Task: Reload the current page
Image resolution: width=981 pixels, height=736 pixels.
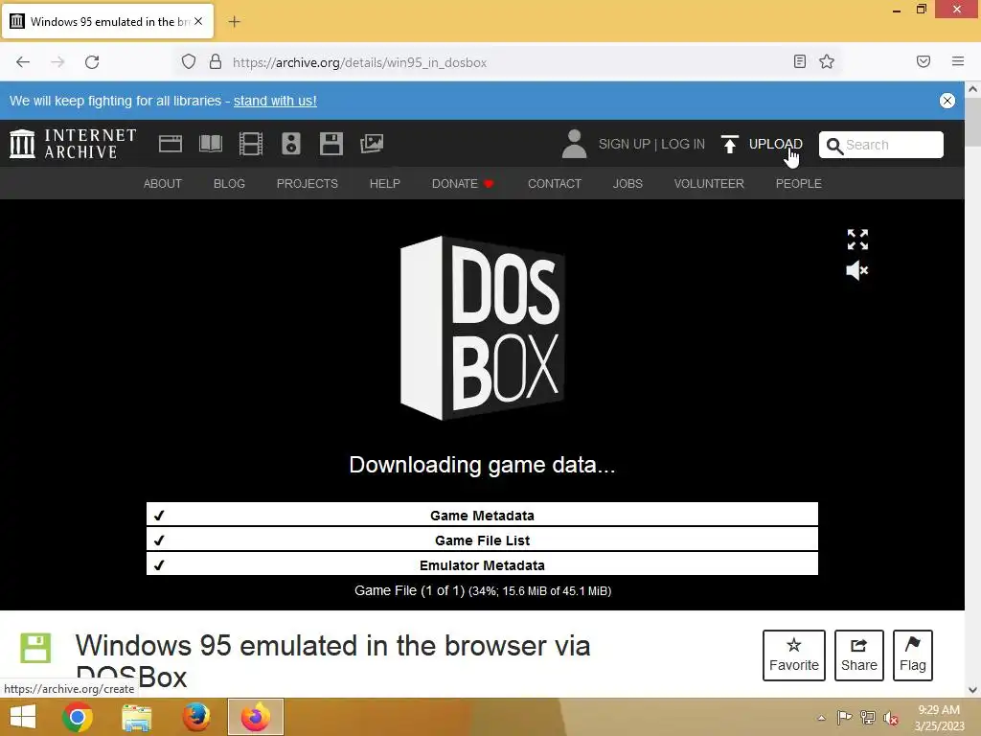Action: coord(92,62)
